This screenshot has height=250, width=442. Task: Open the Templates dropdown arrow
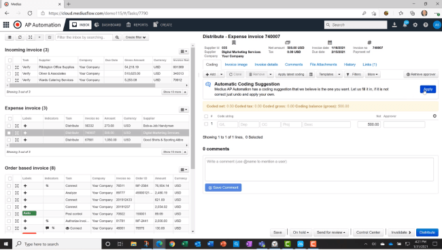coord(339,74)
